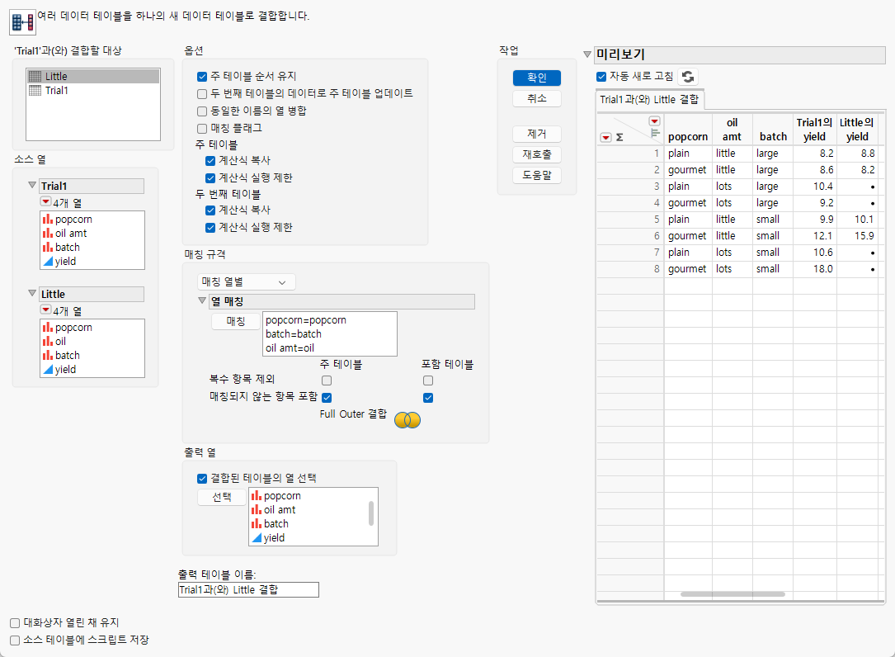Click the preview table horizontal scrollbar

coord(732,594)
